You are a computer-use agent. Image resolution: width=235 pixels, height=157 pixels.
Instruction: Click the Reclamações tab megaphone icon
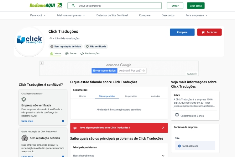point(82,53)
